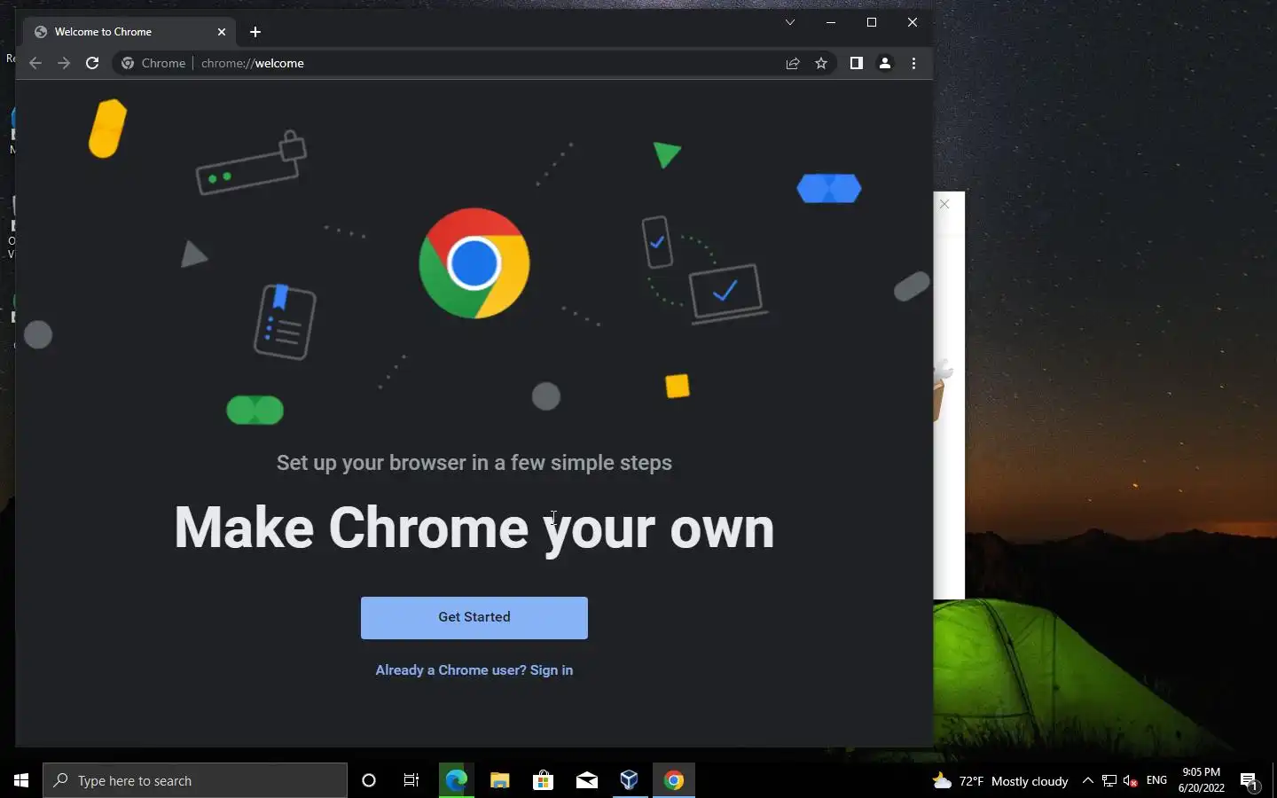Maximize the Chrome window
This screenshot has height=798, width=1277.
coord(872,22)
